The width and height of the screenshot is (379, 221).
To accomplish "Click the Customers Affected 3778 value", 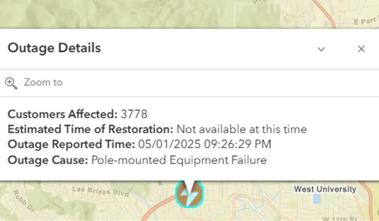I will 134,114.
